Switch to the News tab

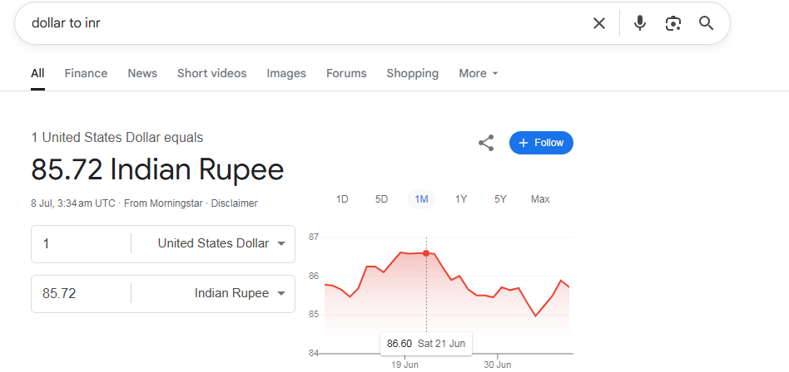point(142,73)
